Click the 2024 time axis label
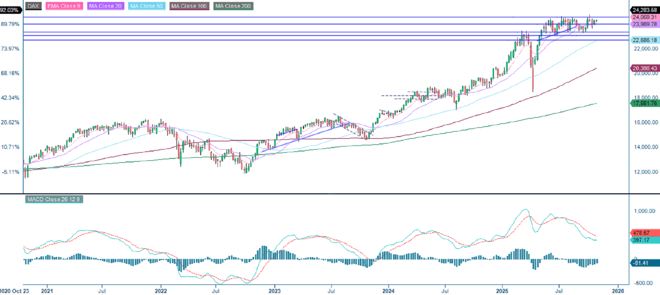 (x=388, y=291)
